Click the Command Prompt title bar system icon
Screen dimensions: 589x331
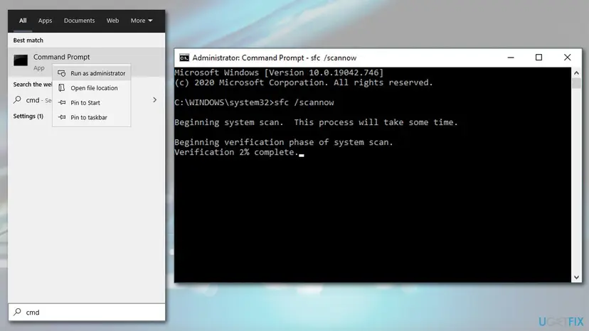(184, 58)
